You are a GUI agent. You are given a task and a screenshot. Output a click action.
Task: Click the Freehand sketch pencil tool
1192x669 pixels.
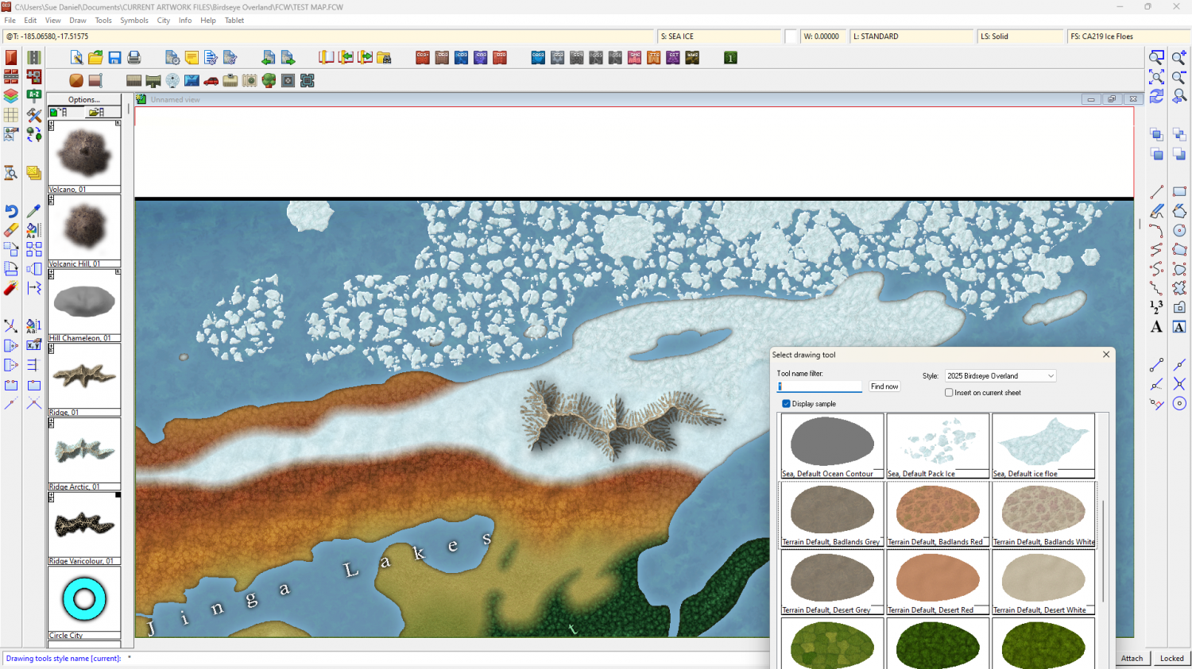click(1156, 211)
